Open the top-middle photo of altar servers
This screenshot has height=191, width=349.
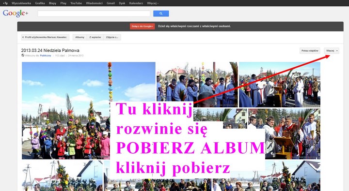tap(197, 85)
